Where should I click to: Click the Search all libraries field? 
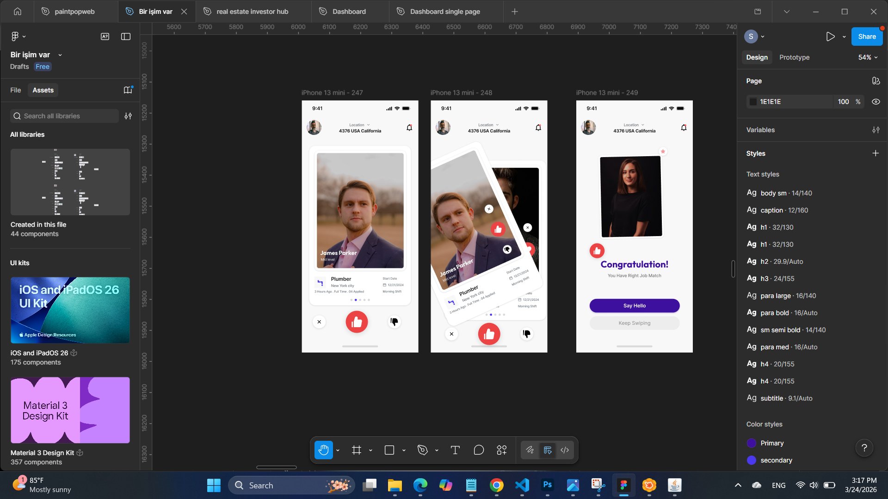pos(65,116)
